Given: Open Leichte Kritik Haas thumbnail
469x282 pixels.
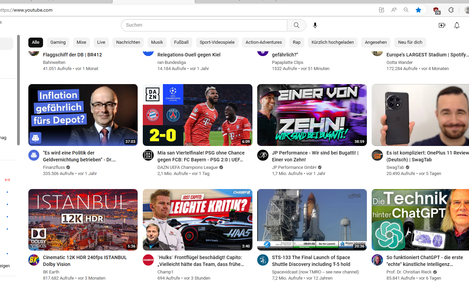Looking at the screenshot, I should pos(197,220).
